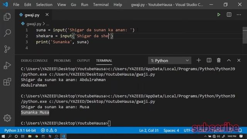Image resolution: width=247 pixels, height=139 pixels.
Task: Click the editor minimap scrollbar slider
Action: (x=245, y=35)
